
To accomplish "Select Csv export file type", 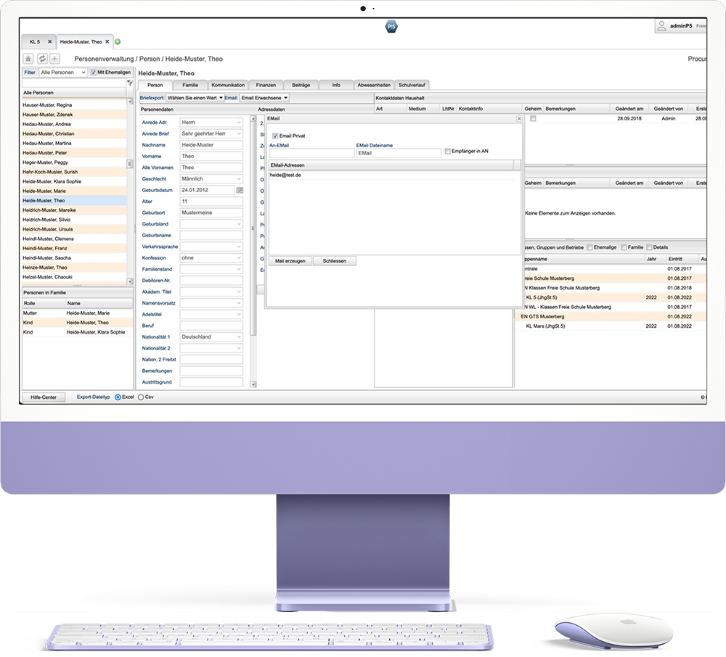I will pos(141,397).
